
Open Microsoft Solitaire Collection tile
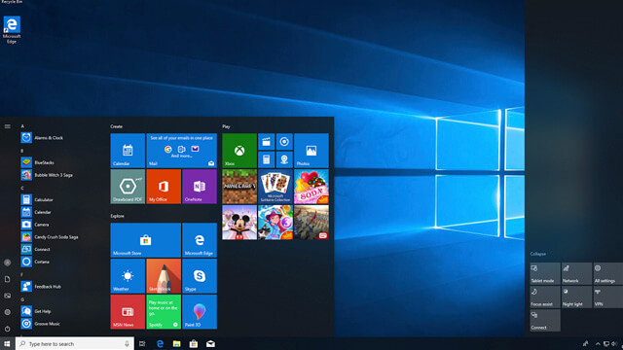coord(275,187)
